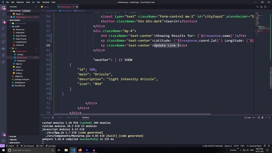
Task: Open Run and Debug view
Action: (3, 28)
